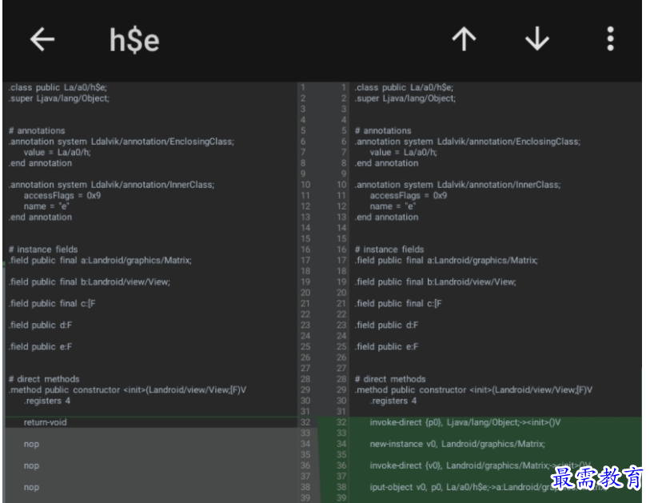Click the new-instance v0 Matrix line
Screen dimensions: 650x503
click(457, 444)
